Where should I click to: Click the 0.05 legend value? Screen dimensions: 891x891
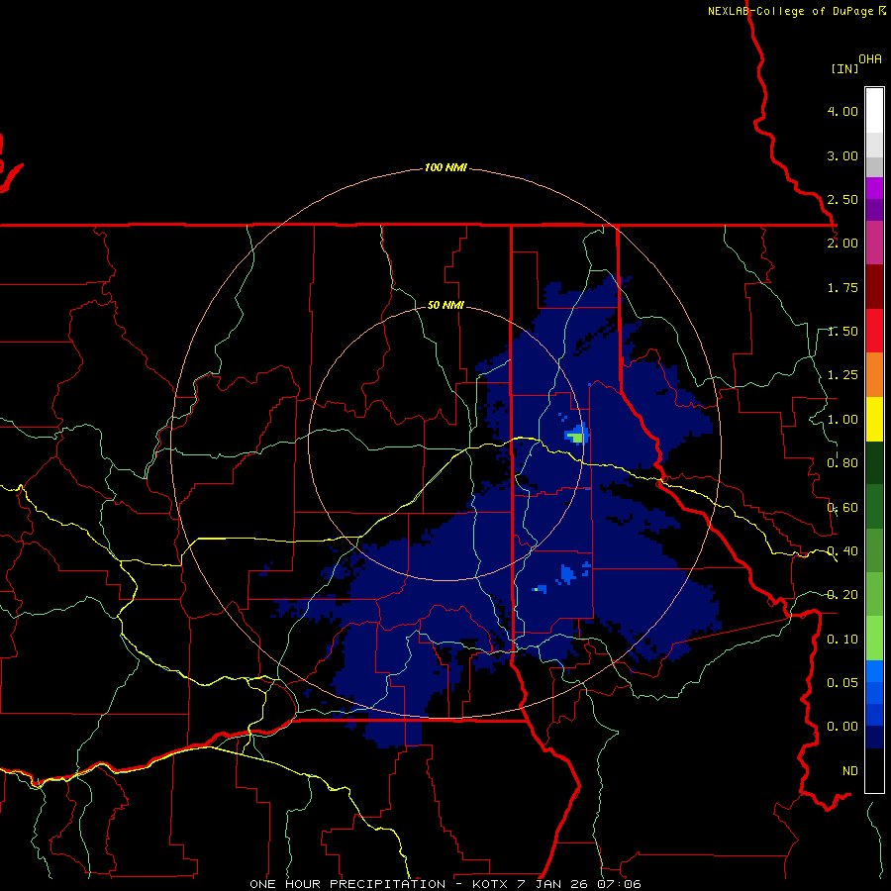pyautogui.click(x=842, y=683)
